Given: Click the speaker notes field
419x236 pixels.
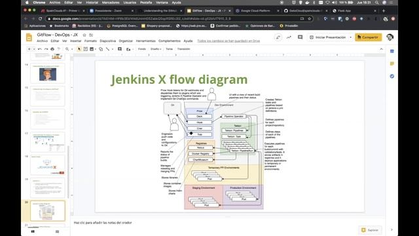Looking at the screenshot, I should click(x=227, y=223).
